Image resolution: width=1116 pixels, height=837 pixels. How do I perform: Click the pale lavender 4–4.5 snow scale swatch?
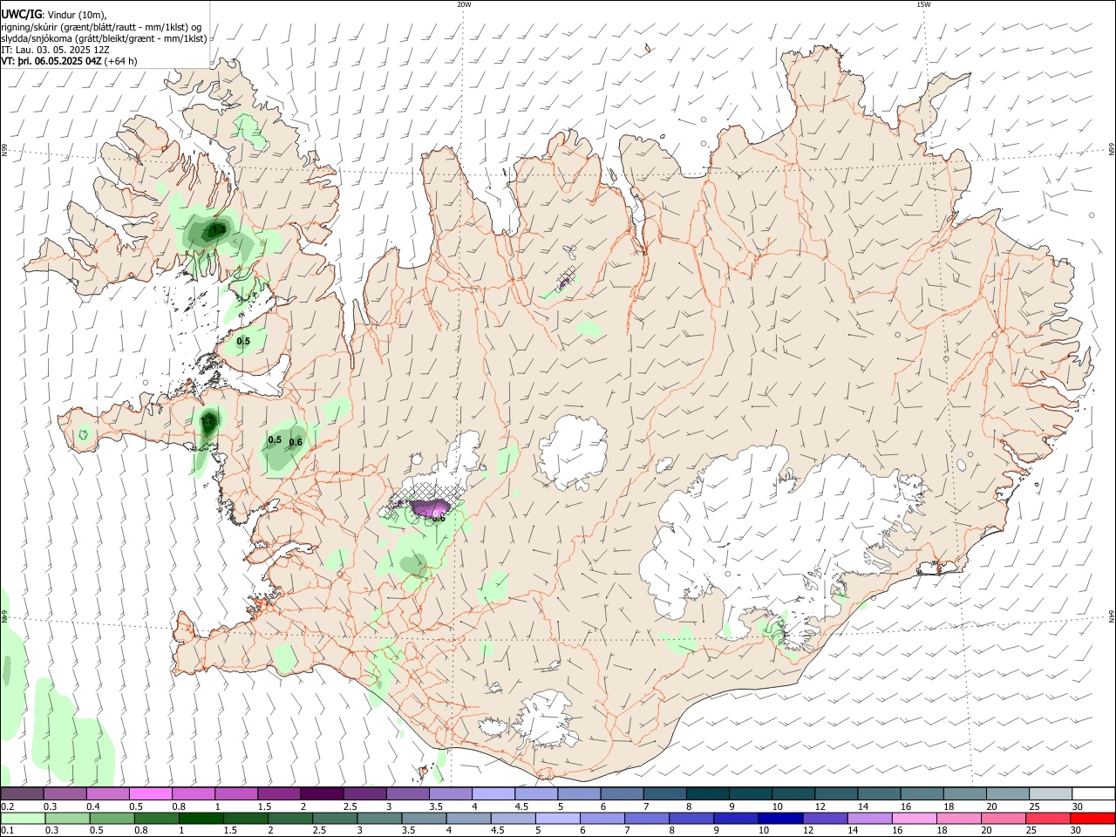click(494, 794)
